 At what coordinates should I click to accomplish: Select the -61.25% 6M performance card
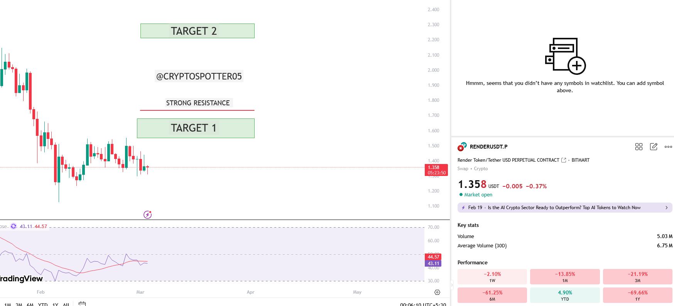pos(492,295)
